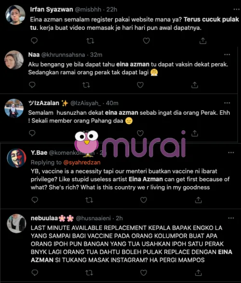Like Y.Bae's reply tweet
Viewport: 241px width, 283px height.
tap(144, 200)
